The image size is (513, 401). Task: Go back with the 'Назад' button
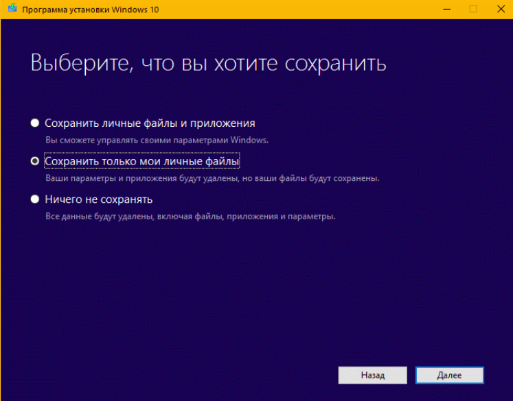click(372, 376)
